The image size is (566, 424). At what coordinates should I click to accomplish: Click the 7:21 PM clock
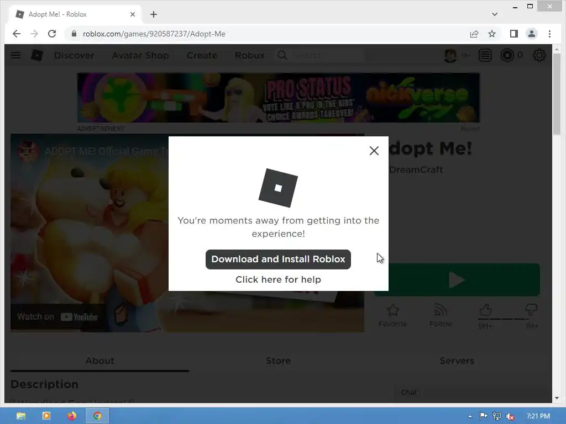coord(538,416)
